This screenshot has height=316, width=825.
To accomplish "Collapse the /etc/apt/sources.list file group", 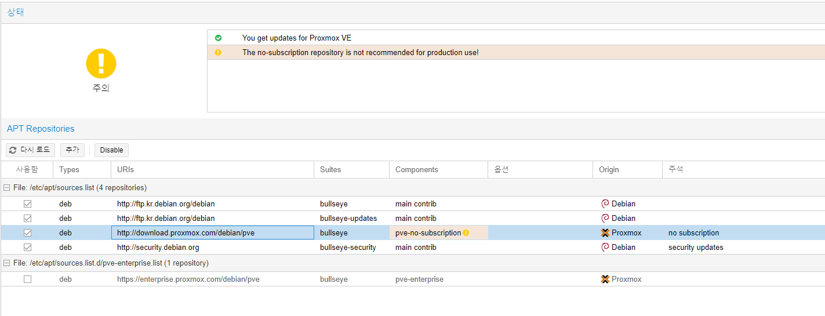I will [7, 188].
